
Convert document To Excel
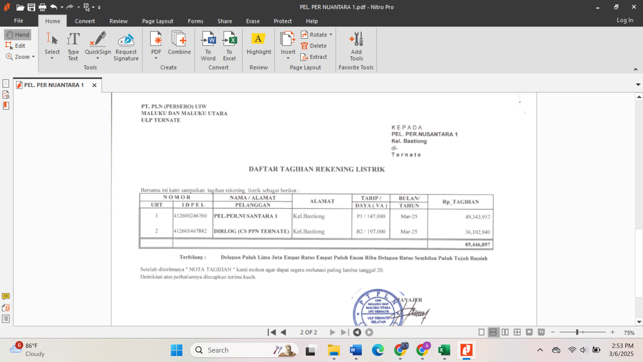pos(229,46)
